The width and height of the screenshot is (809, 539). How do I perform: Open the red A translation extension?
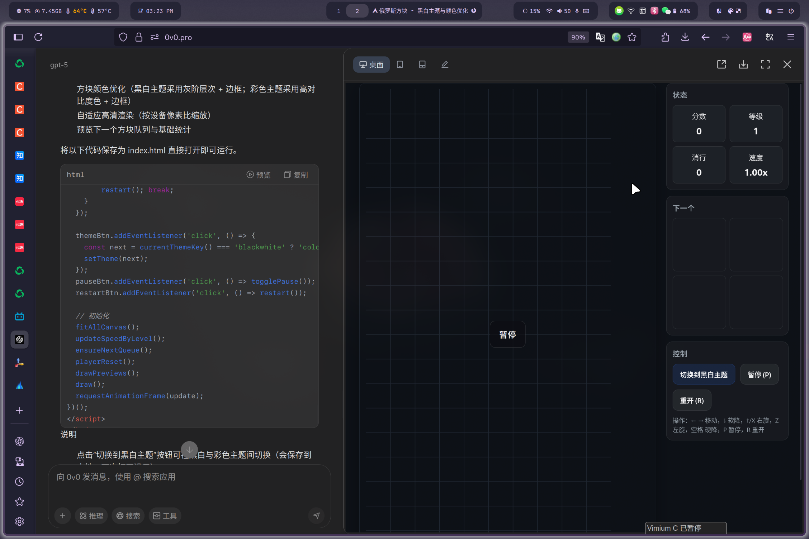pos(747,37)
